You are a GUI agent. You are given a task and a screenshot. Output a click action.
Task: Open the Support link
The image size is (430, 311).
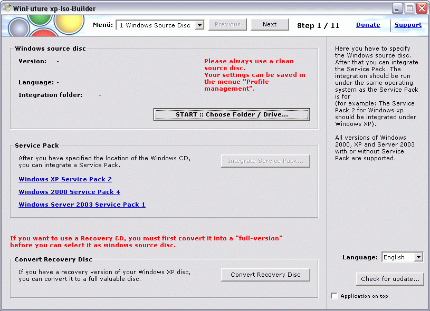point(408,25)
